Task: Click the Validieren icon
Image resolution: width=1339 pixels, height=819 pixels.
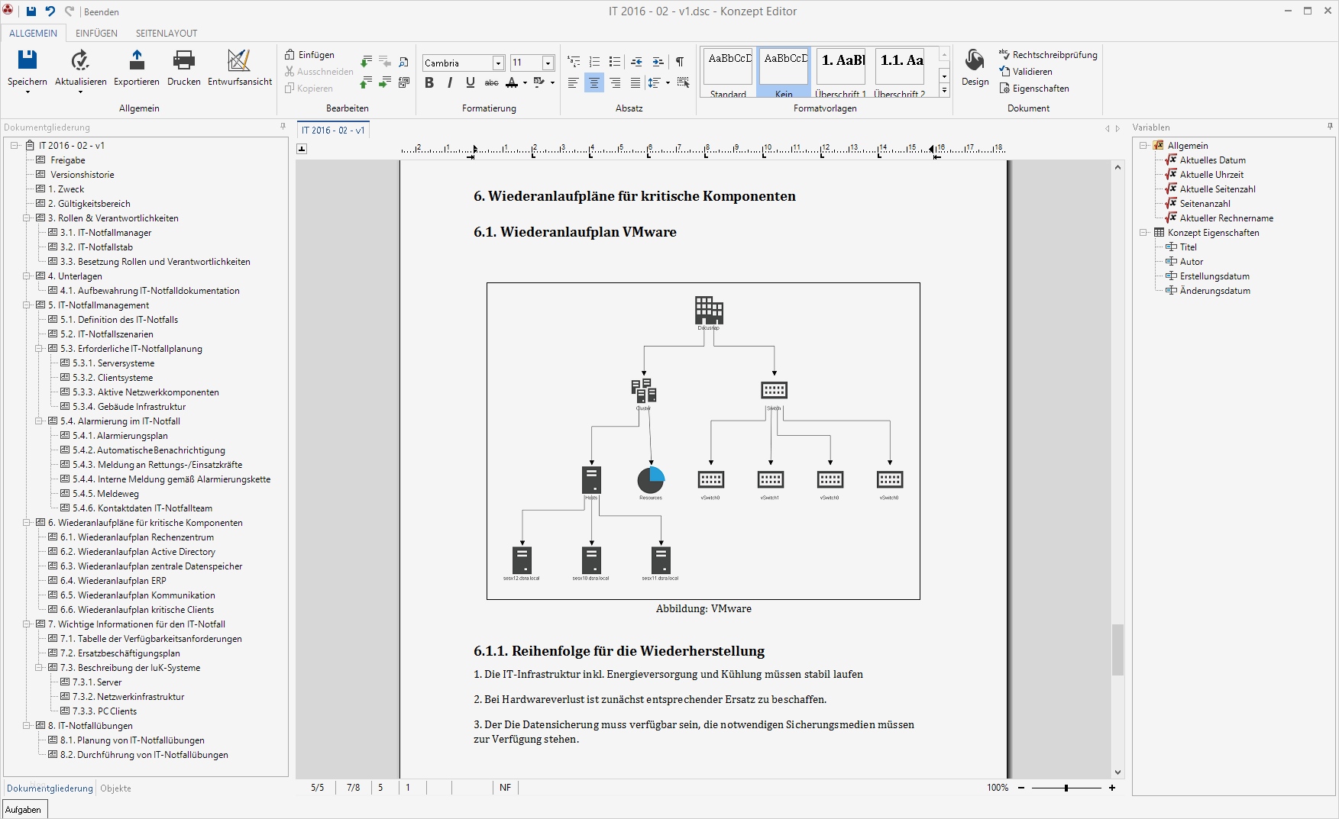Action: [x=1028, y=71]
